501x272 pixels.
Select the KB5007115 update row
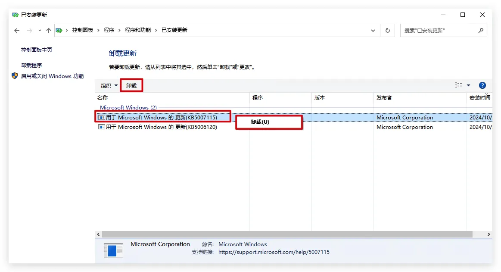click(x=162, y=117)
